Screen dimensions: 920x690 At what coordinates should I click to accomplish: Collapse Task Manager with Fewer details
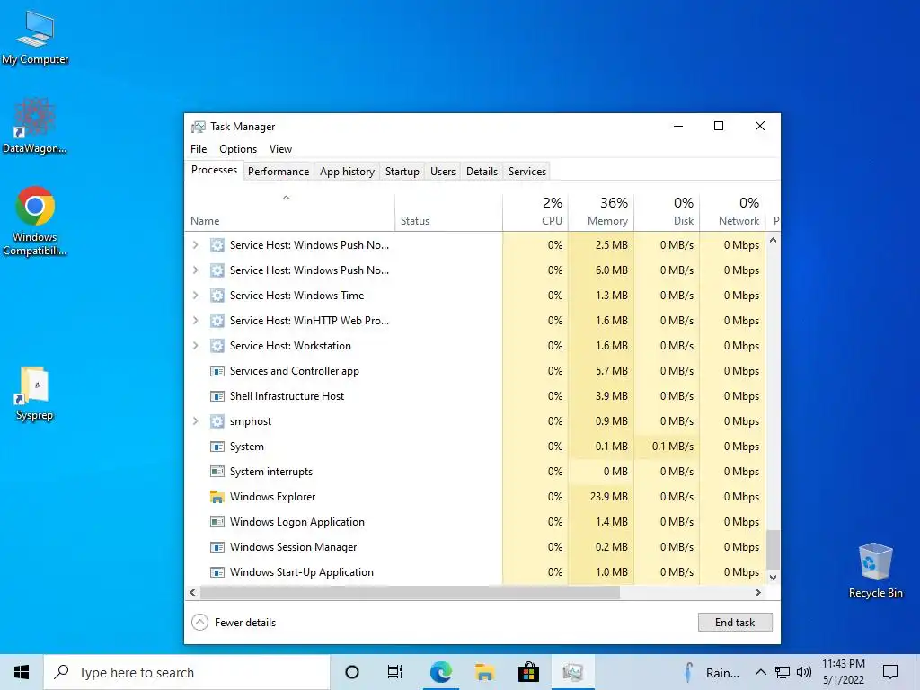point(234,623)
